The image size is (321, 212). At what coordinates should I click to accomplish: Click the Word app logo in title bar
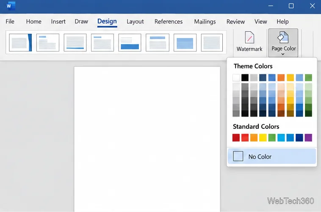pyautogui.click(x=10, y=6)
